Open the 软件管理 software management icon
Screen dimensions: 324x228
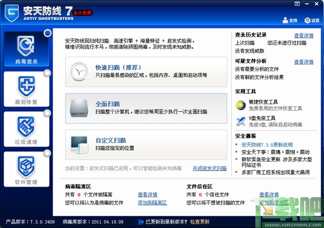(x=26, y=166)
